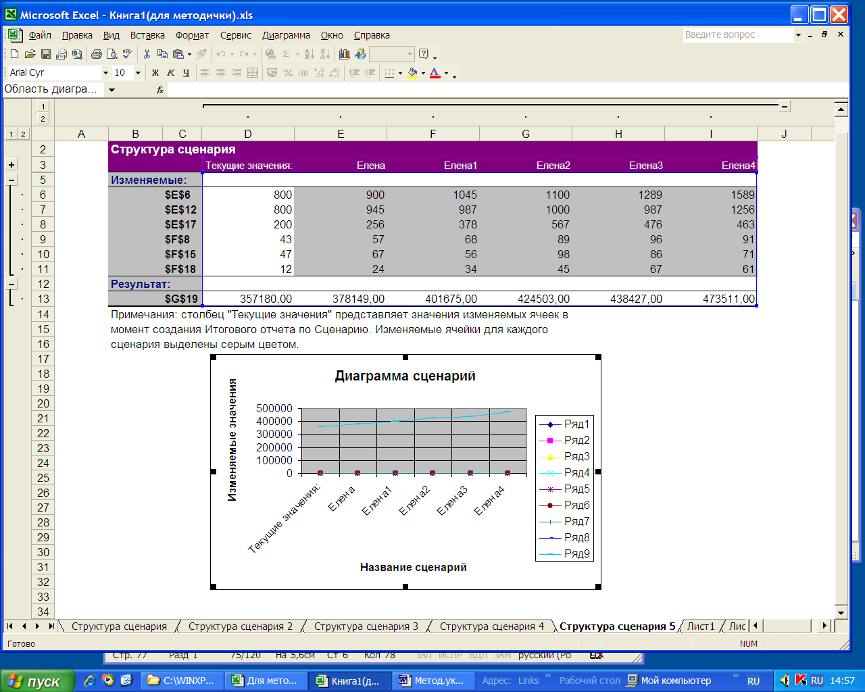Save the workbook using the diskette icon

pos(45,54)
